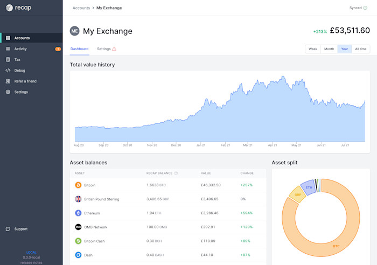Click the ETH segment of the donut chart
Screen dimensions: 377x265
(x=309, y=187)
